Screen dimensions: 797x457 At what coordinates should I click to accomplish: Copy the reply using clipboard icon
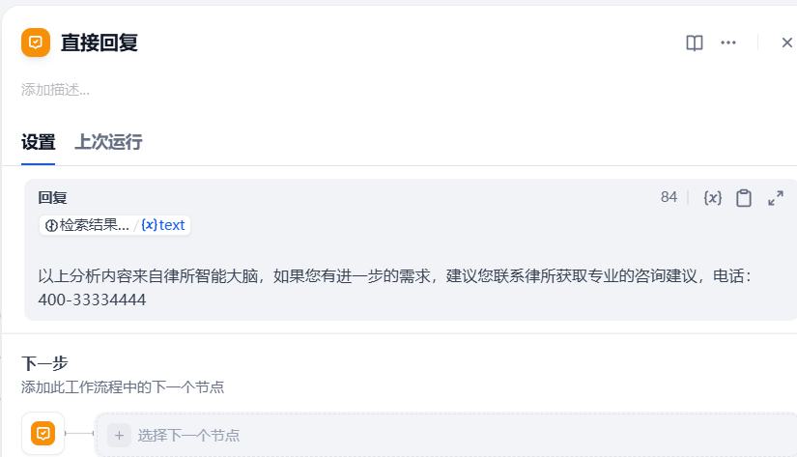pyautogui.click(x=744, y=198)
